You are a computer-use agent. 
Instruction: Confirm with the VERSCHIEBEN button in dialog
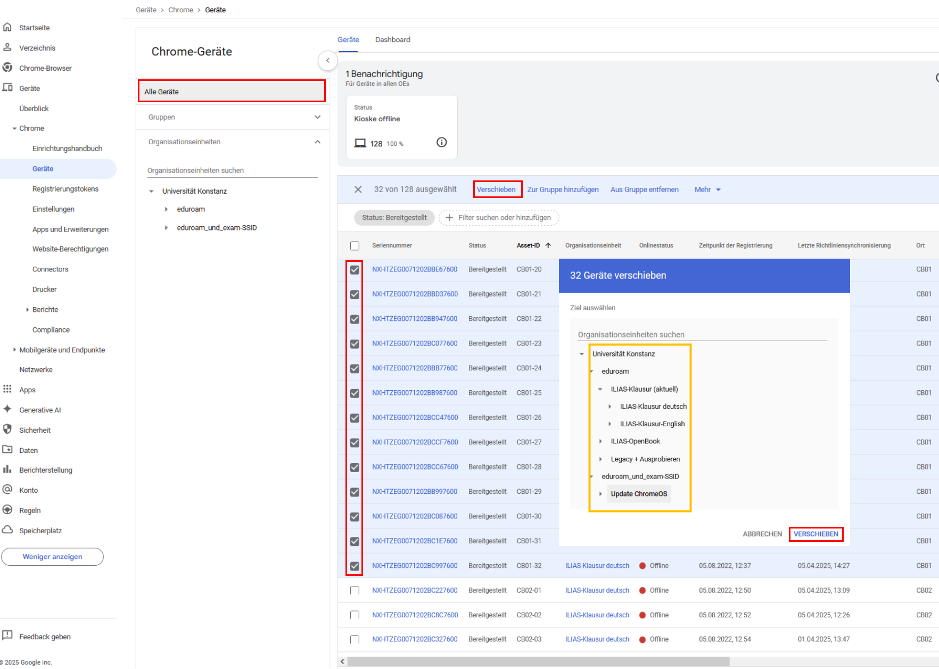816,534
